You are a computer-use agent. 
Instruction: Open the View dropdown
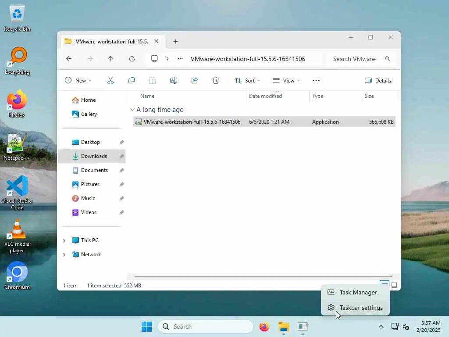(286, 81)
